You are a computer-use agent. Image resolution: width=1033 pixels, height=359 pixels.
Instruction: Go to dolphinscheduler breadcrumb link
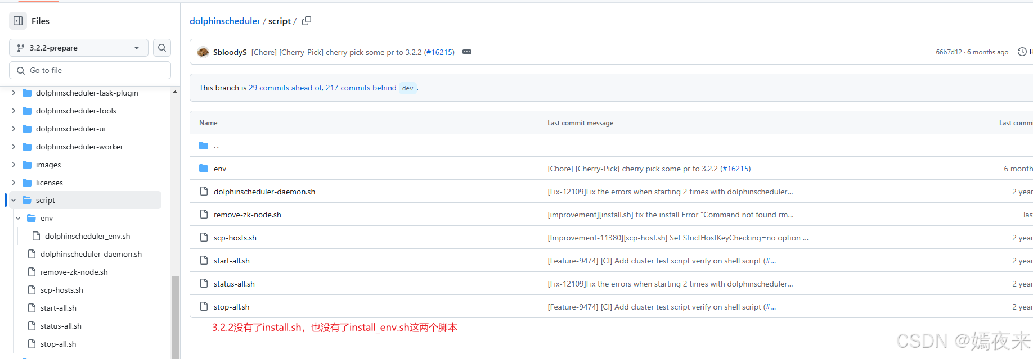(225, 21)
